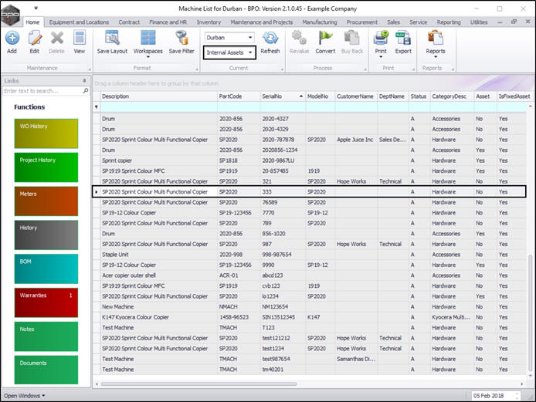Expand the Durban site dropdown
This screenshot has width=536, height=402.
click(249, 36)
